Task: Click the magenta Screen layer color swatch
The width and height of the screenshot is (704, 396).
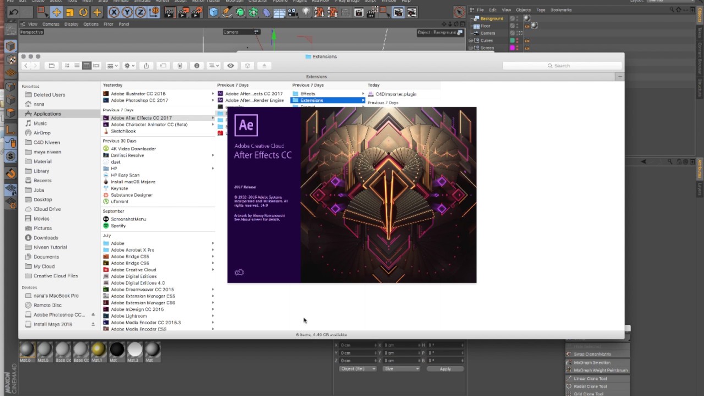Action: pyautogui.click(x=512, y=48)
